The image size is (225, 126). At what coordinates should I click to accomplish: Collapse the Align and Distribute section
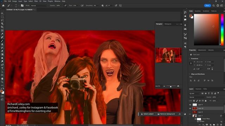tap(190, 74)
